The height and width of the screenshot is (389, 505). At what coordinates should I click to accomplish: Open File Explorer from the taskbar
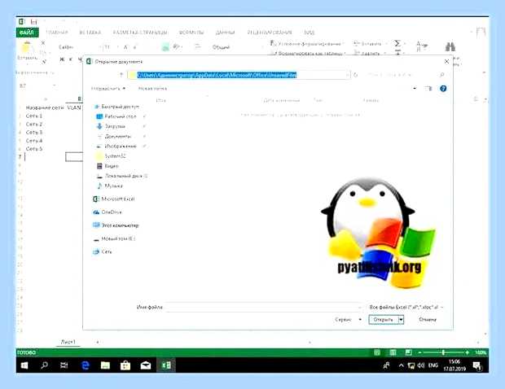click(105, 365)
